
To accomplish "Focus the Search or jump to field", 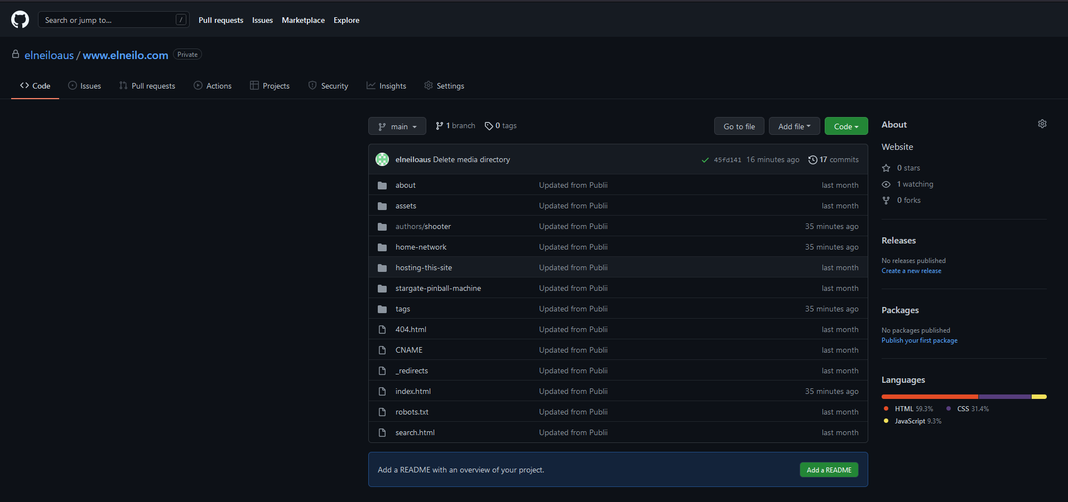I will [109, 20].
